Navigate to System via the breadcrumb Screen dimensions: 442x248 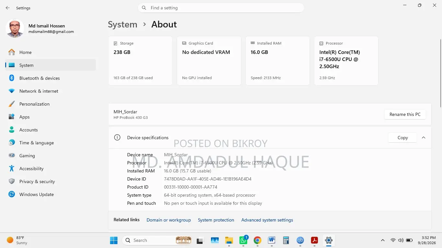point(122,25)
